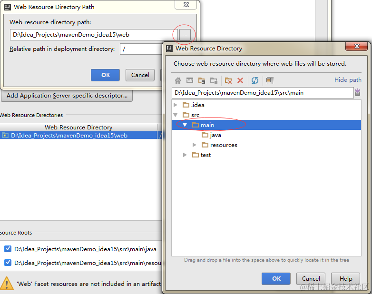Select the test folder in the tree

[x=206, y=155]
